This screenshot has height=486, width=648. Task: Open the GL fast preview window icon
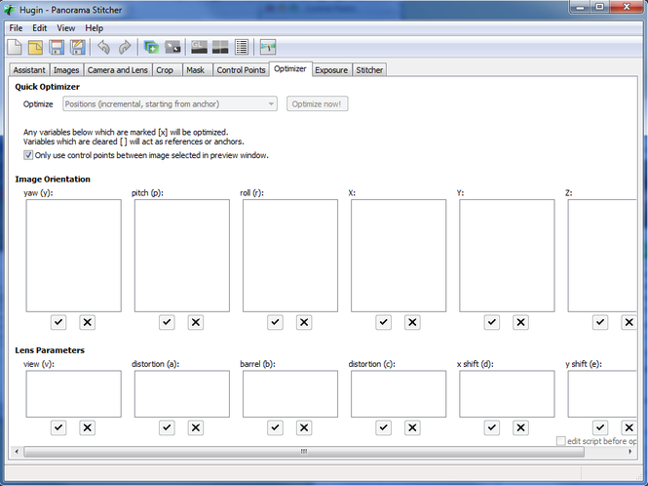point(199,47)
